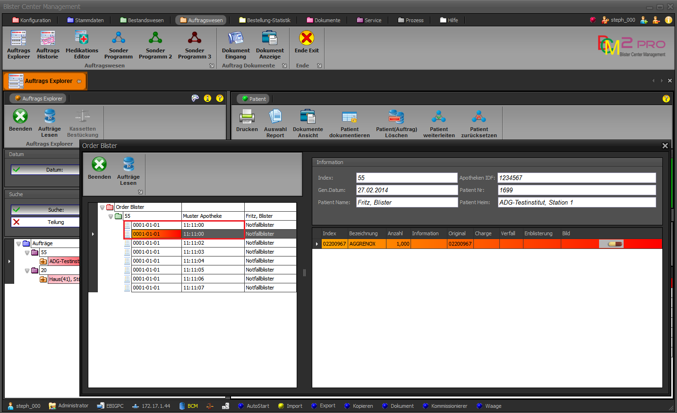Screen dimensions: 677x413
Task: Click the Patient Name input field
Action: point(407,202)
